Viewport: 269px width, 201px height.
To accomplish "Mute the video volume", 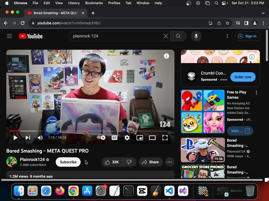I will [40, 138].
